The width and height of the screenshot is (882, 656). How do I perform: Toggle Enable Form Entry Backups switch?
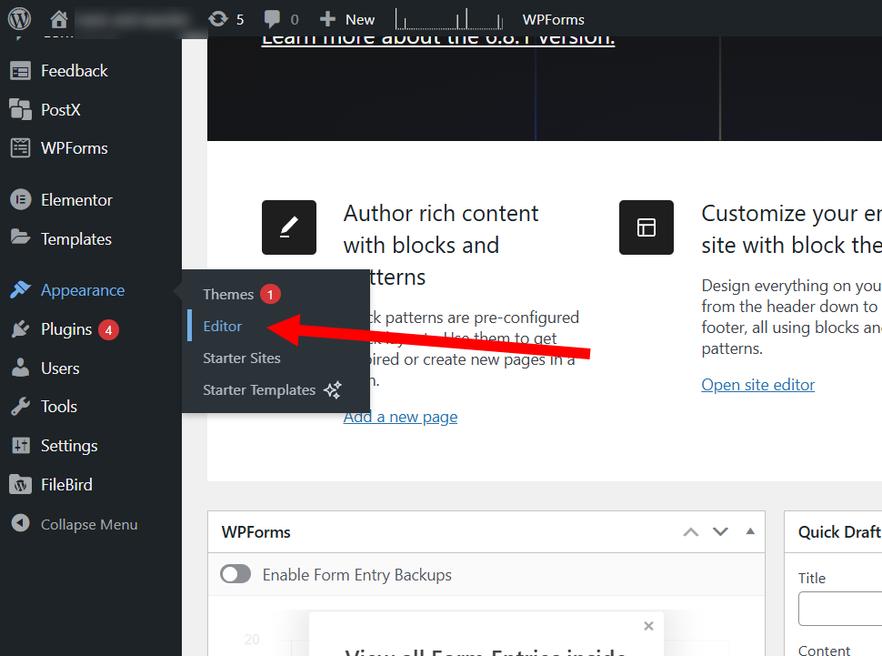point(236,574)
